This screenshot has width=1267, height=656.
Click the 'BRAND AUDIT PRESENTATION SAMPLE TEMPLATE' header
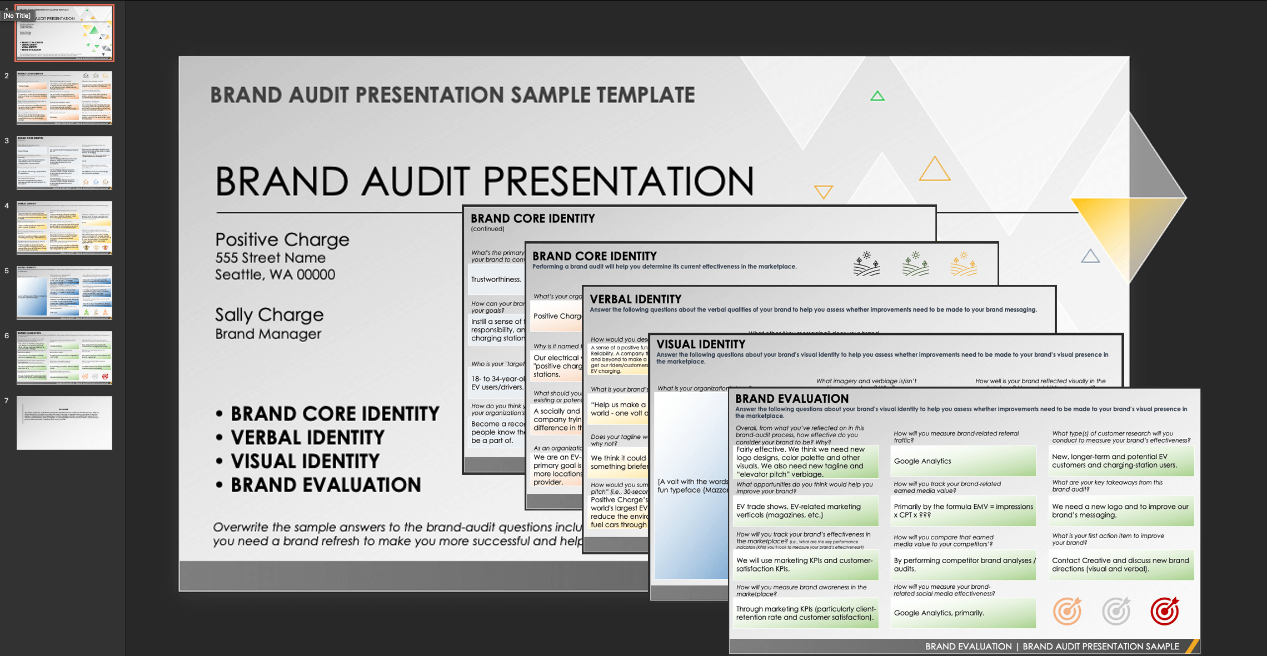coord(452,95)
